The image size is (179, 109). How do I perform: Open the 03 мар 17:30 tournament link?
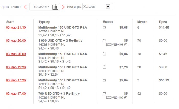16,80
